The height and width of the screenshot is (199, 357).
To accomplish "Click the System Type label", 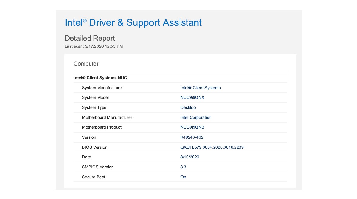I will click(94, 108).
